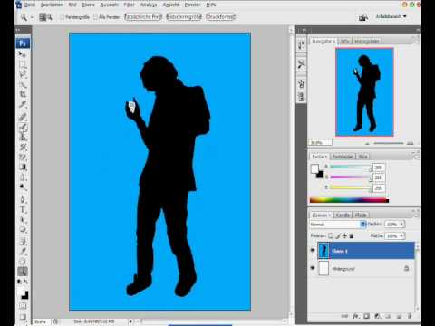Open the layer style fx menu
Screen dimensions: 435x326
[x=356, y=316]
